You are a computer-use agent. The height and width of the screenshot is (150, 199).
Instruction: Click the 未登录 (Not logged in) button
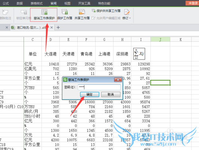192,3
